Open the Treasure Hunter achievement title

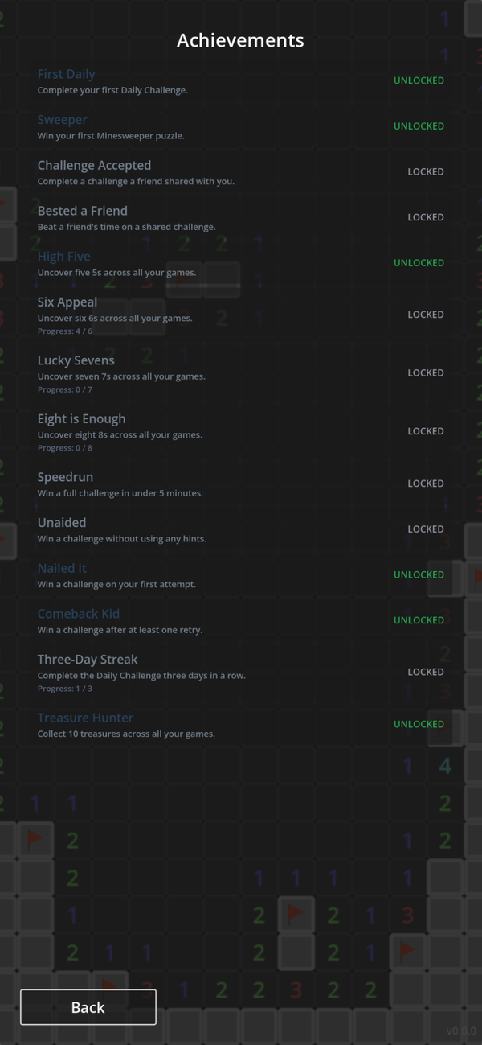85,718
